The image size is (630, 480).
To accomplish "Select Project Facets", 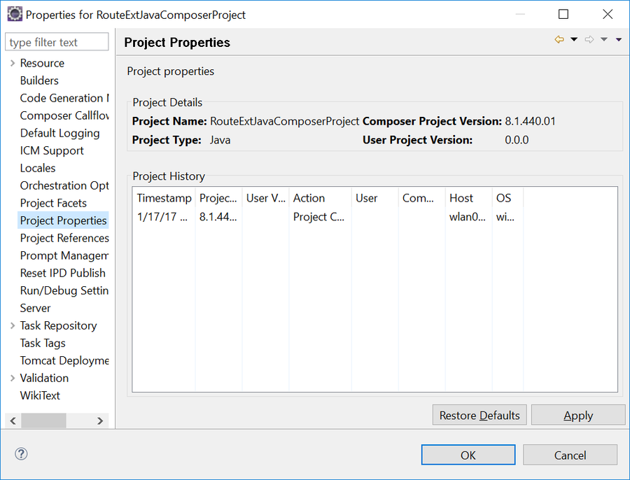I will click(53, 203).
